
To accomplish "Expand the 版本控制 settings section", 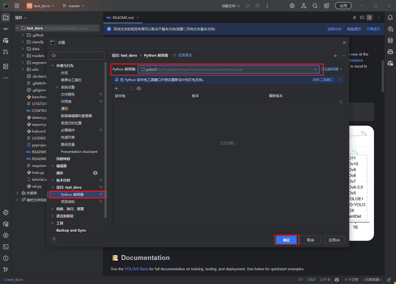I will (53, 180).
